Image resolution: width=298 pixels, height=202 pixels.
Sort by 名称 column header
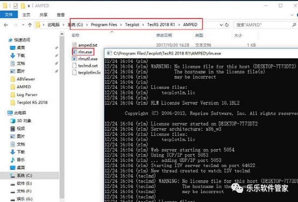tap(75, 35)
